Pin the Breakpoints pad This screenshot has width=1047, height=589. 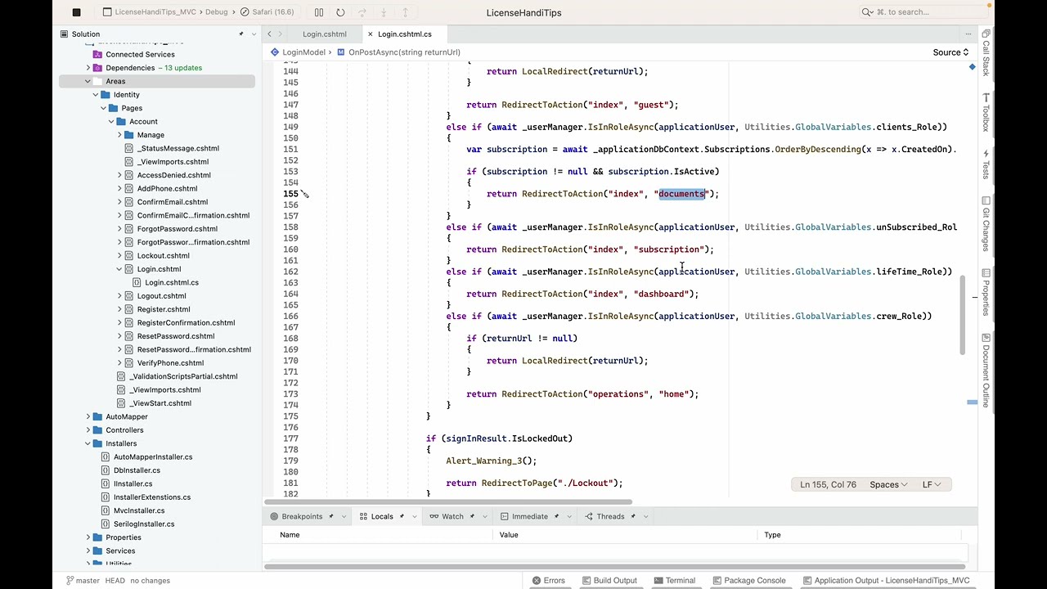click(x=330, y=516)
